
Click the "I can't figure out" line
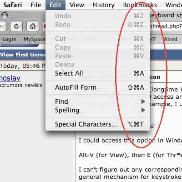(x=130, y=170)
